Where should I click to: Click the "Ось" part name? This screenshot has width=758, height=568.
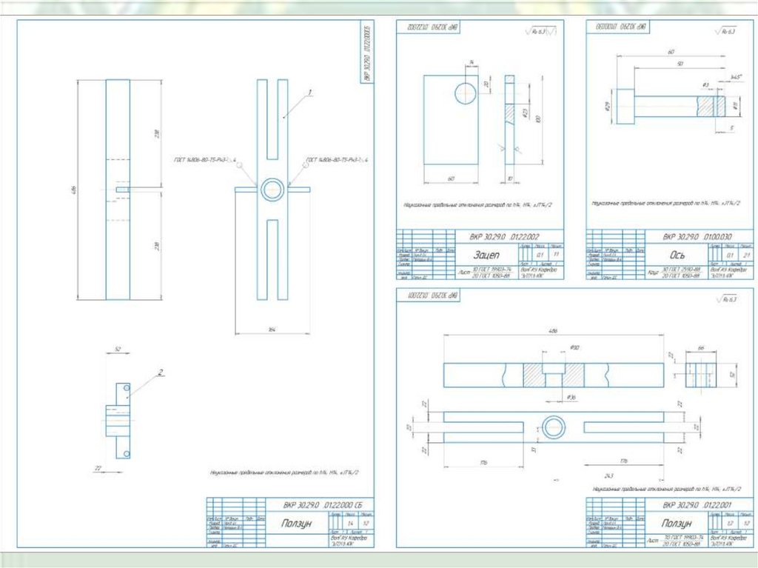click(x=677, y=255)
